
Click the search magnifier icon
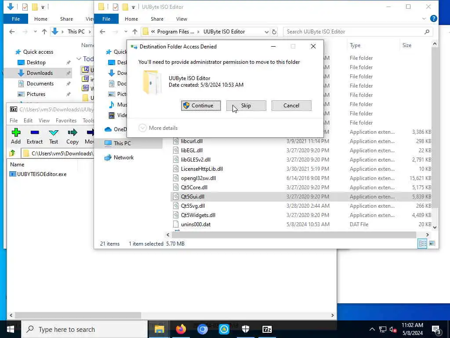pos(427,32)
